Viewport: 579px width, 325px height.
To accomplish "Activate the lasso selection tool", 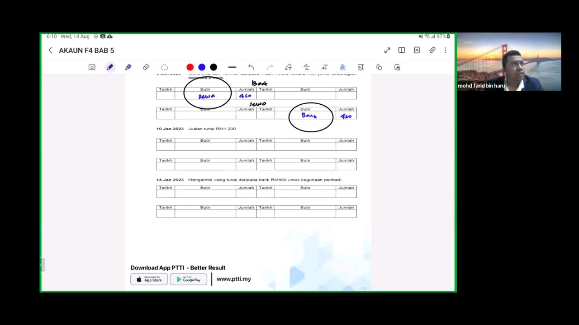I will point(164,67).
